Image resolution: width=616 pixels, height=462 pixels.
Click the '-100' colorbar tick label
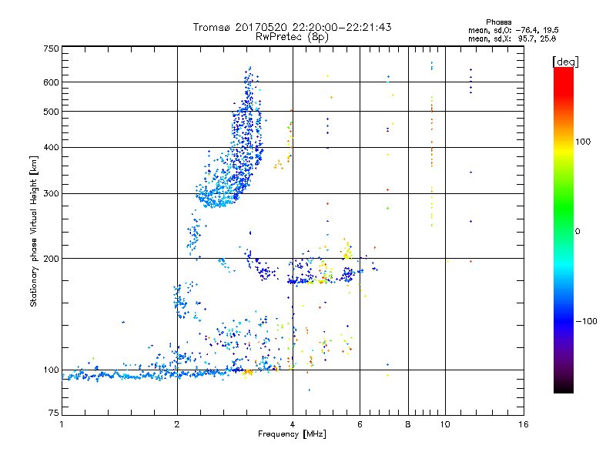(x=586, y=321)
